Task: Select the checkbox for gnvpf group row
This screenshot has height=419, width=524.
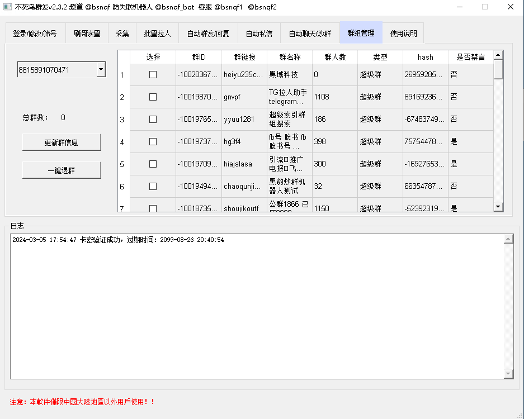Action: [153, 97]
